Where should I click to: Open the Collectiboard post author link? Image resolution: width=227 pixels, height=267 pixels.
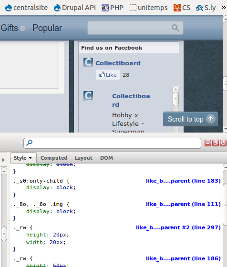coord(131,100)
